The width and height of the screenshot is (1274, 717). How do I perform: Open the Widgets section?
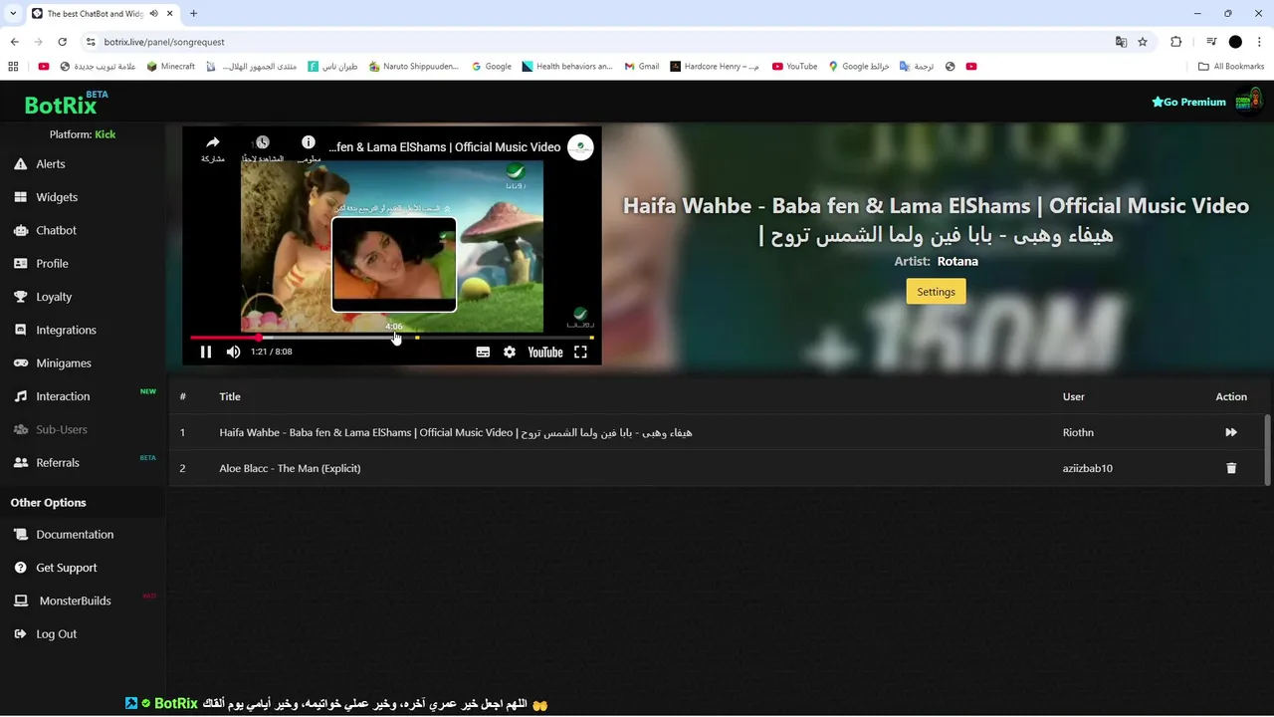point(57,197)
